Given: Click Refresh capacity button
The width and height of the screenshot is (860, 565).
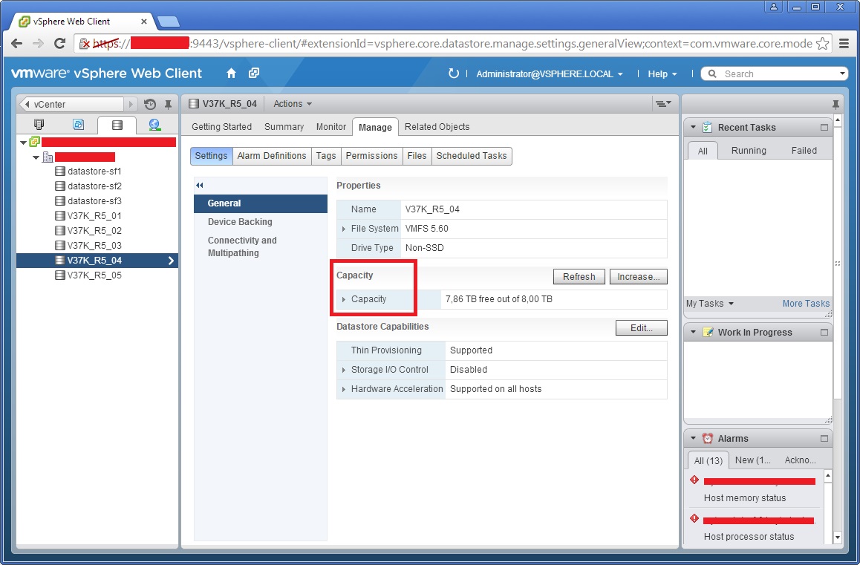Looking at the screenshot, I should [579, 276].
